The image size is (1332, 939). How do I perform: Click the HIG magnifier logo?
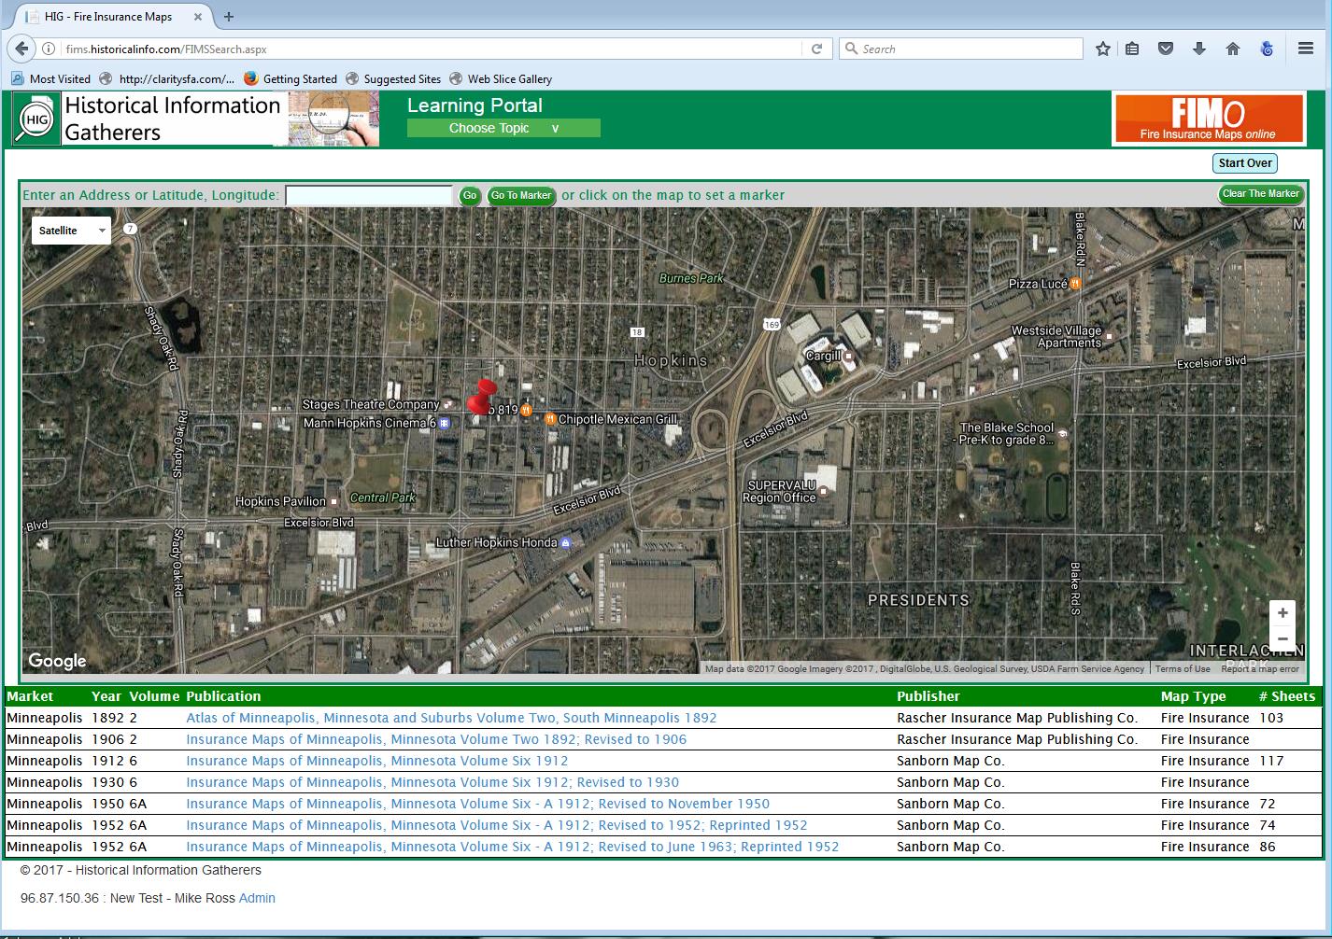[36, 119]
